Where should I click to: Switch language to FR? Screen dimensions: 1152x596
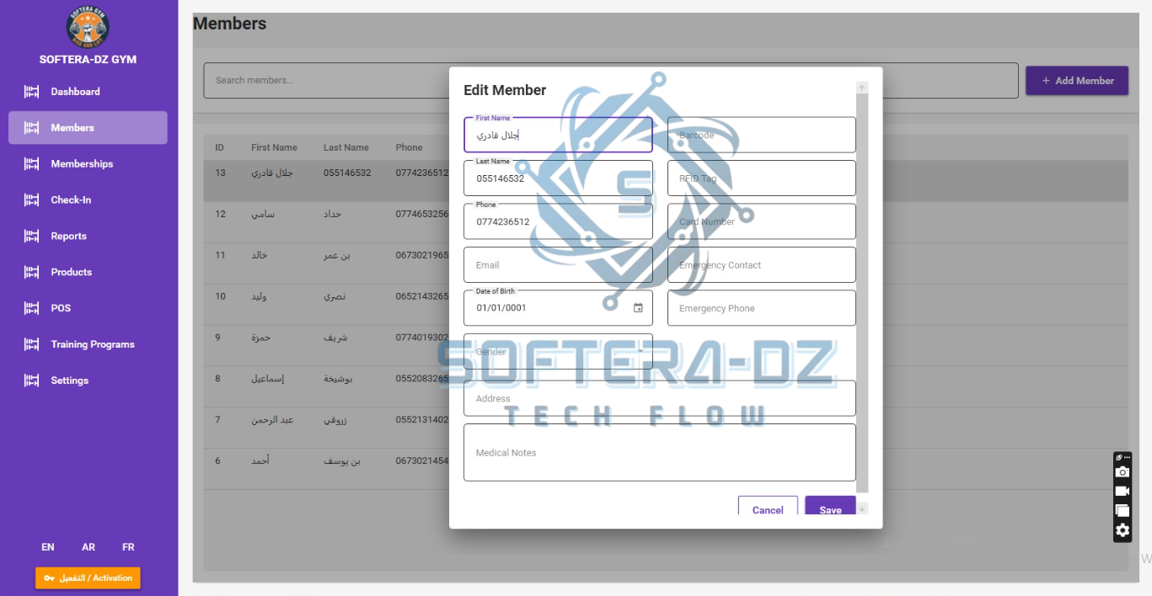tap(128, 547)
